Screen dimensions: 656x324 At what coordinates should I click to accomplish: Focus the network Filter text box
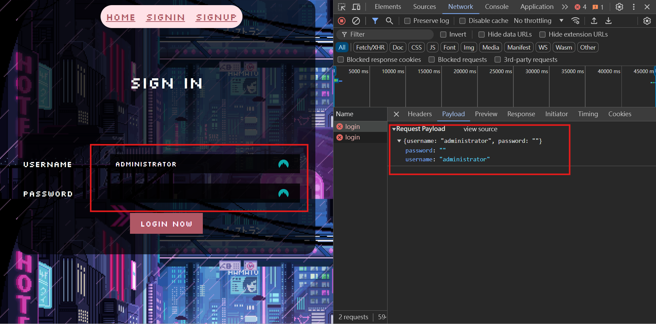(x=385, y=35)
